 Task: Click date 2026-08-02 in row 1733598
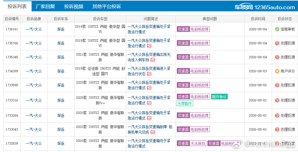click(x=258, y=85)
